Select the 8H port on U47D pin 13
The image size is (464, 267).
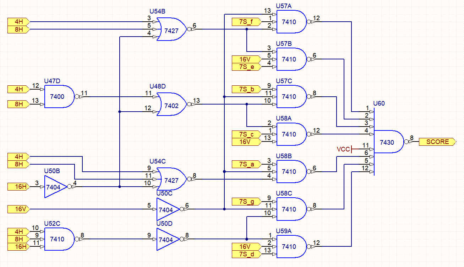(x=19, y=104)
